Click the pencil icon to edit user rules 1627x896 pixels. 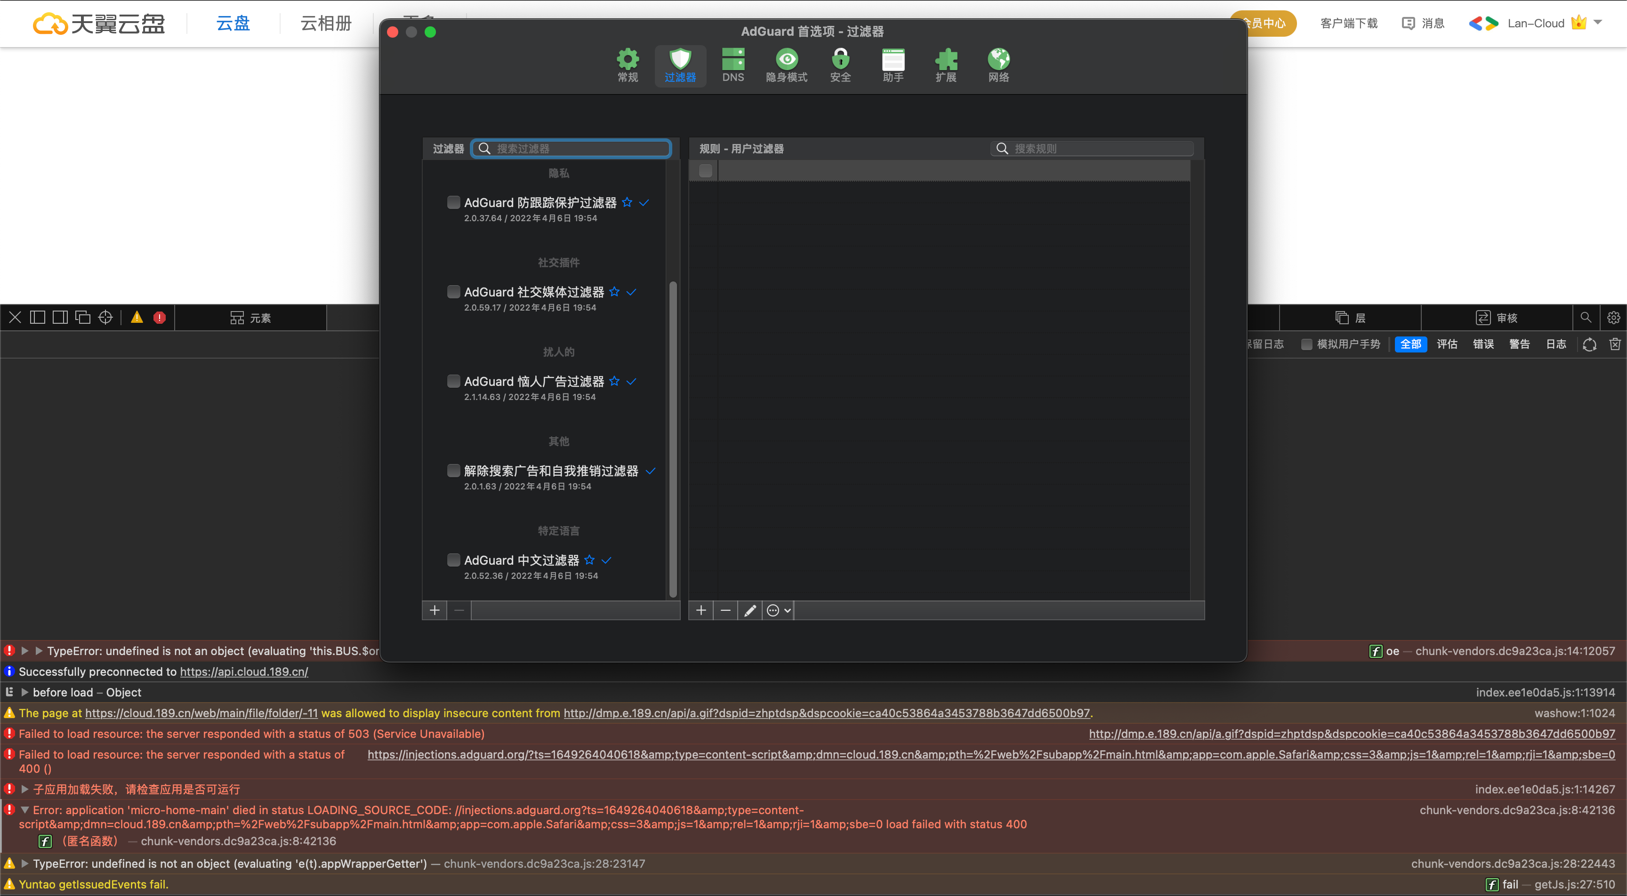click(x=749, y=610)
